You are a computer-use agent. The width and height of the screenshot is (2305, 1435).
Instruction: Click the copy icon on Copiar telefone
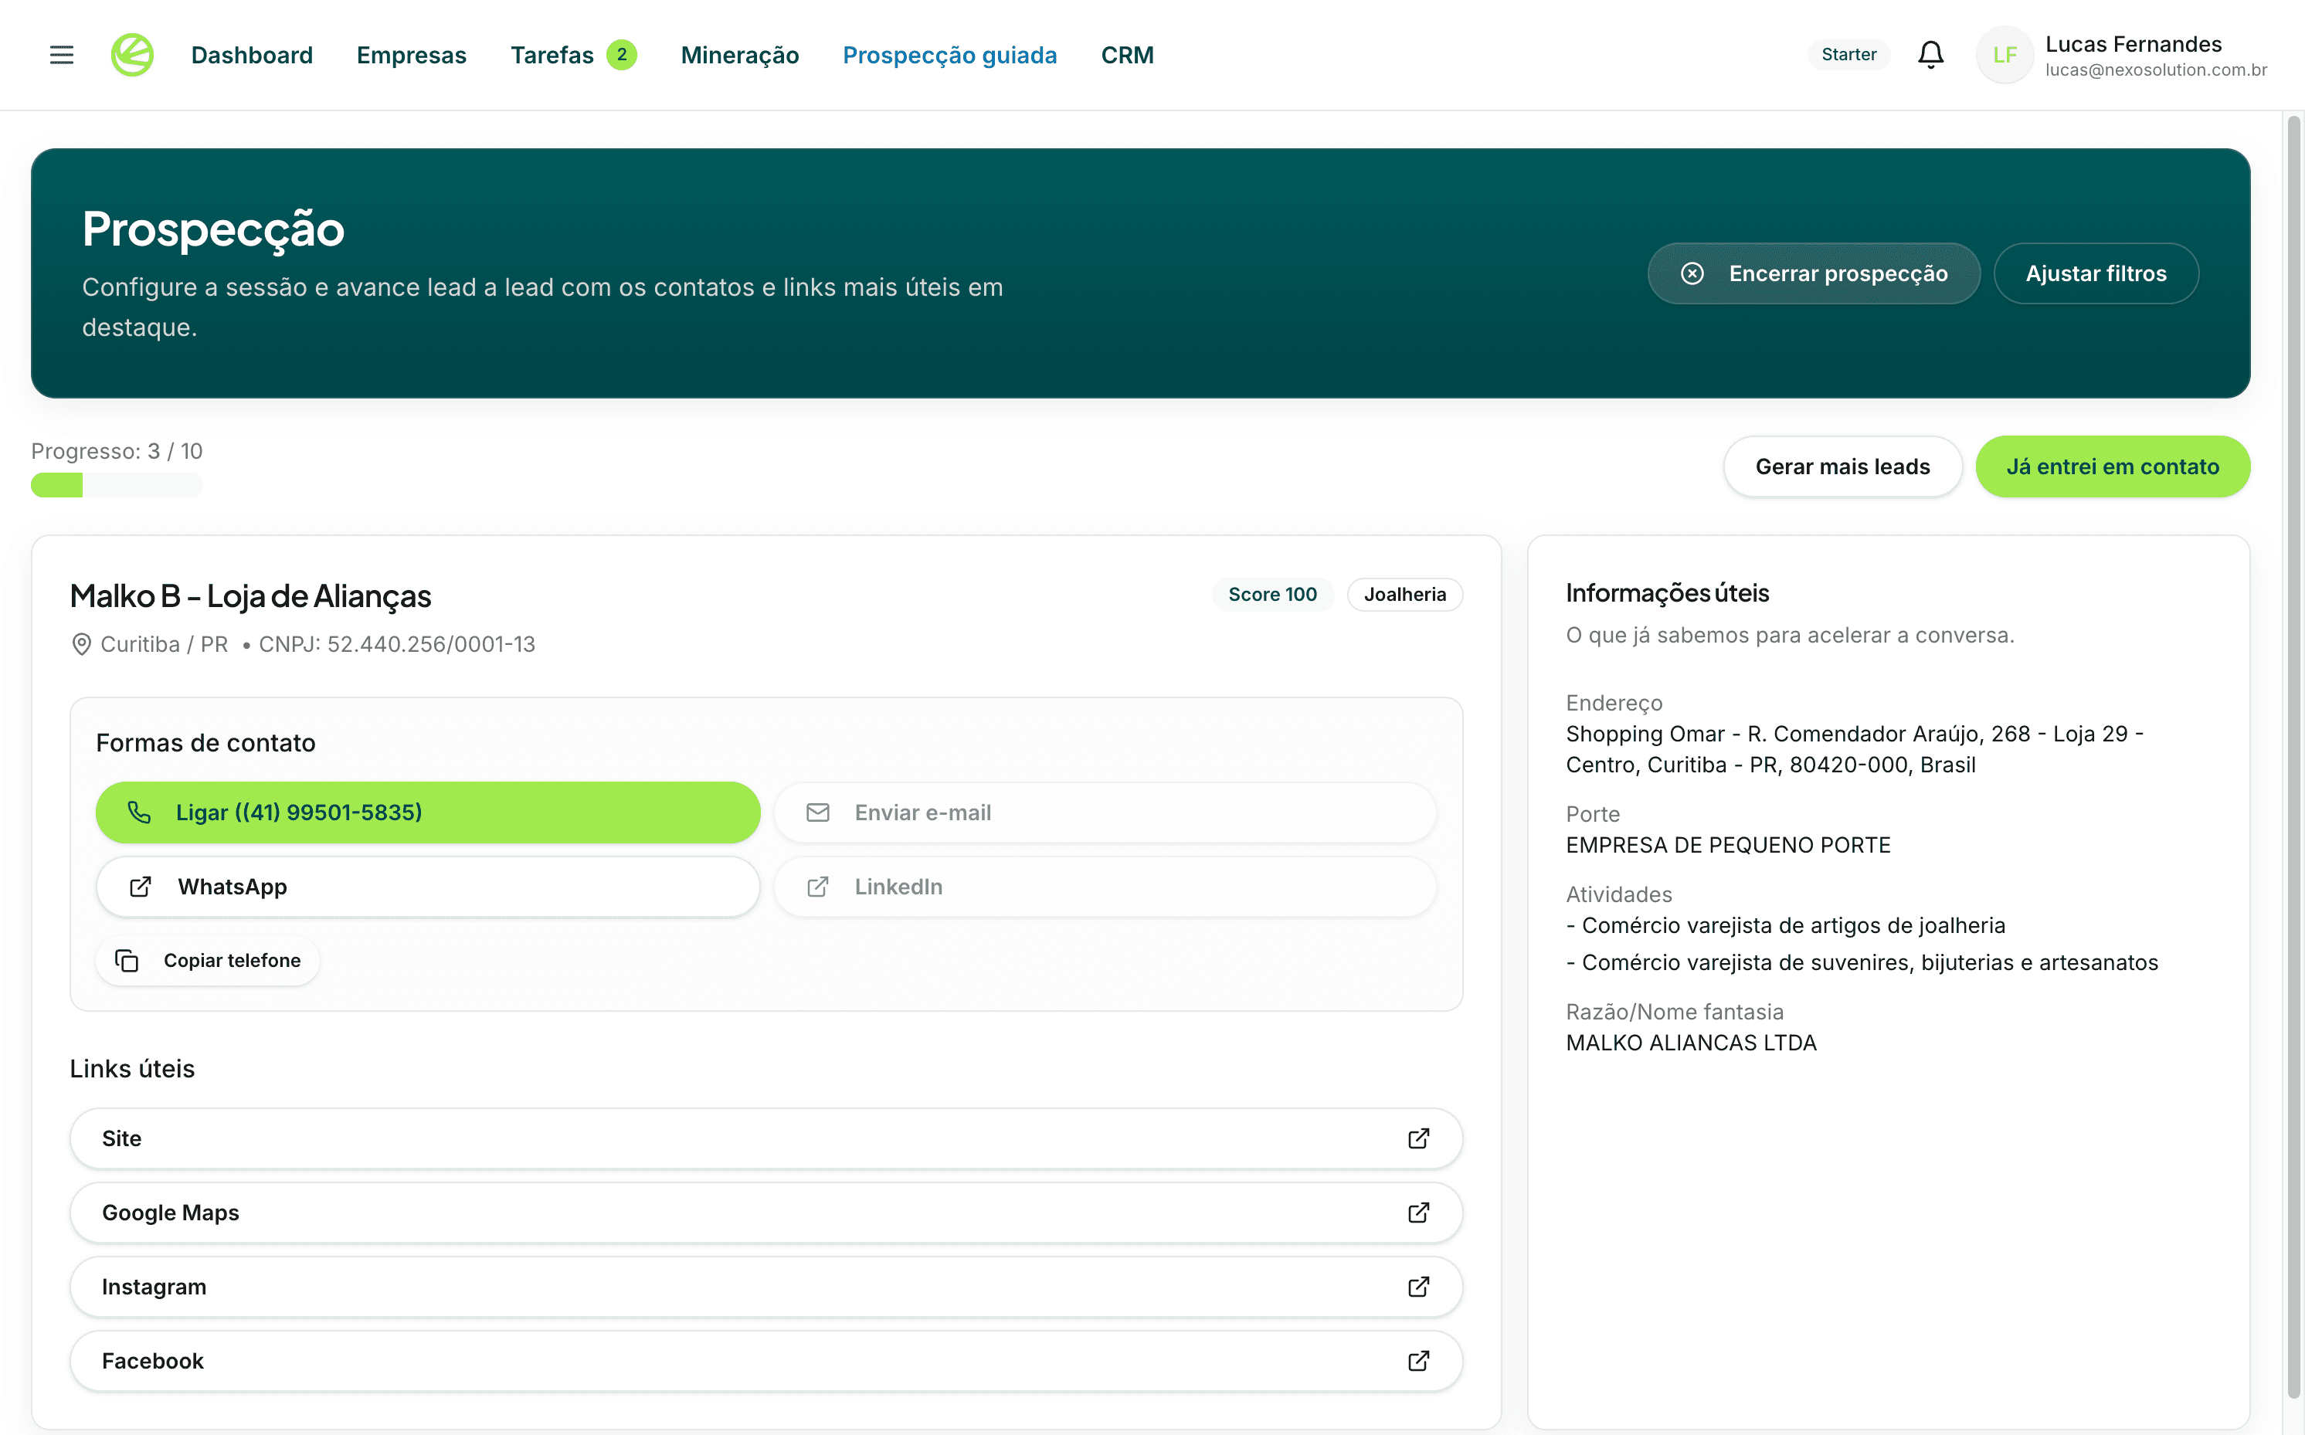coord(129,959)
